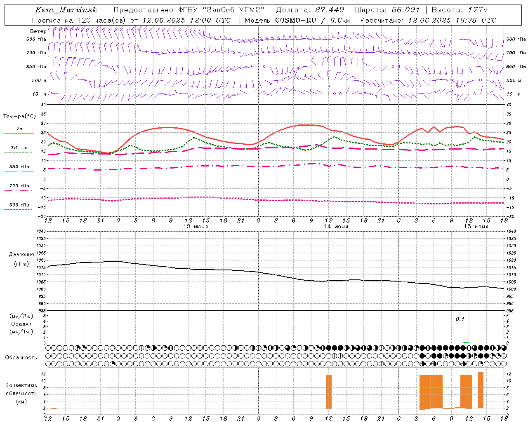
Task: Click the Облачность cloud cover label
Action: (x=21, y=358)
